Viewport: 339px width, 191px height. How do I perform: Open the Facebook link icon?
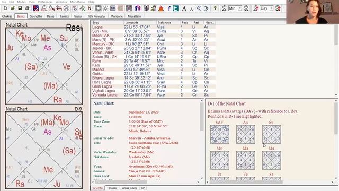point(169,8)
